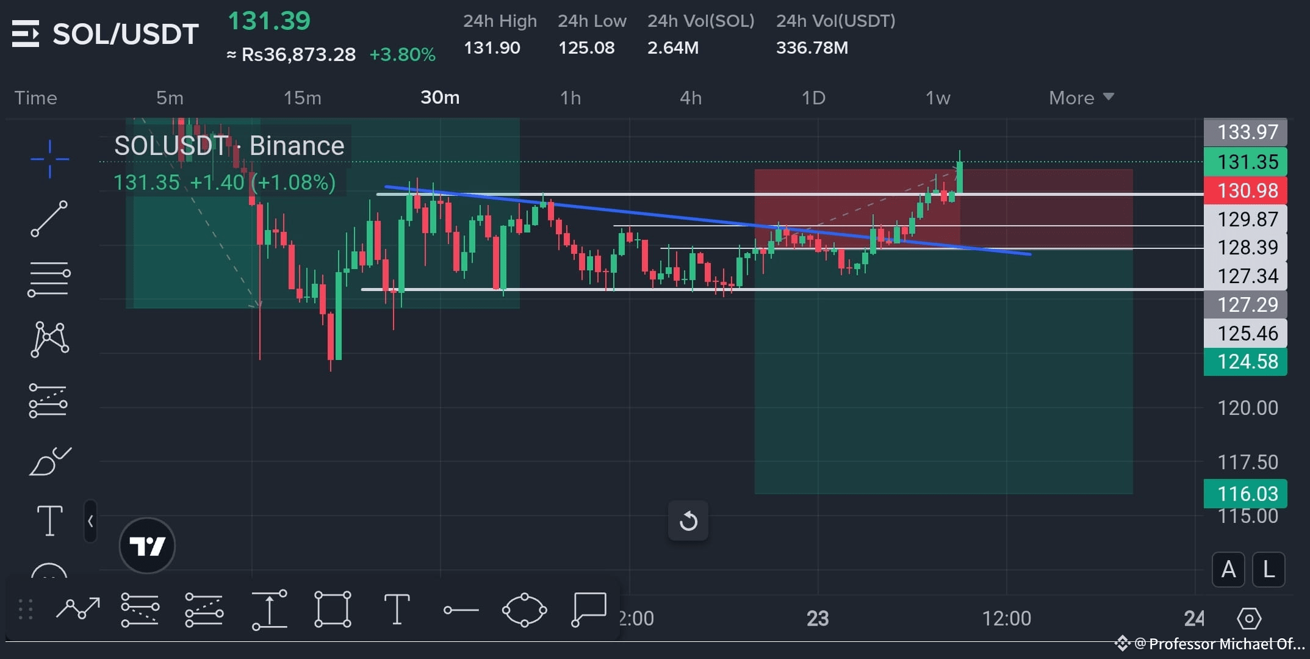
Task: Select the XABCD pattern tool
Action: pos(49,339)
